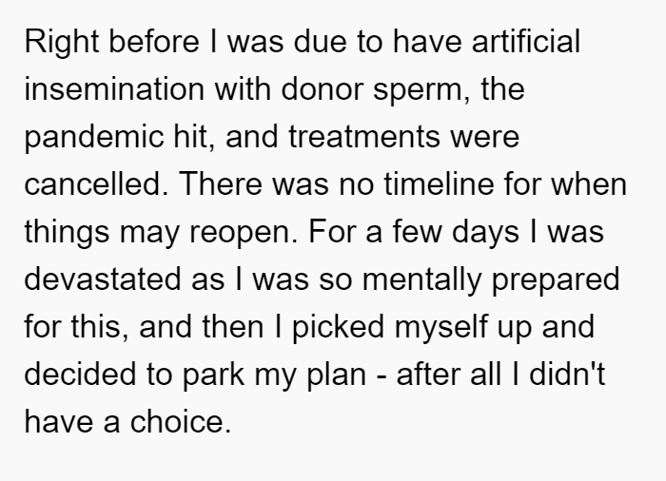The height and width of the screenshot is (481, 666).
Task: Click the word "timeline"
Action: point(439,183)
